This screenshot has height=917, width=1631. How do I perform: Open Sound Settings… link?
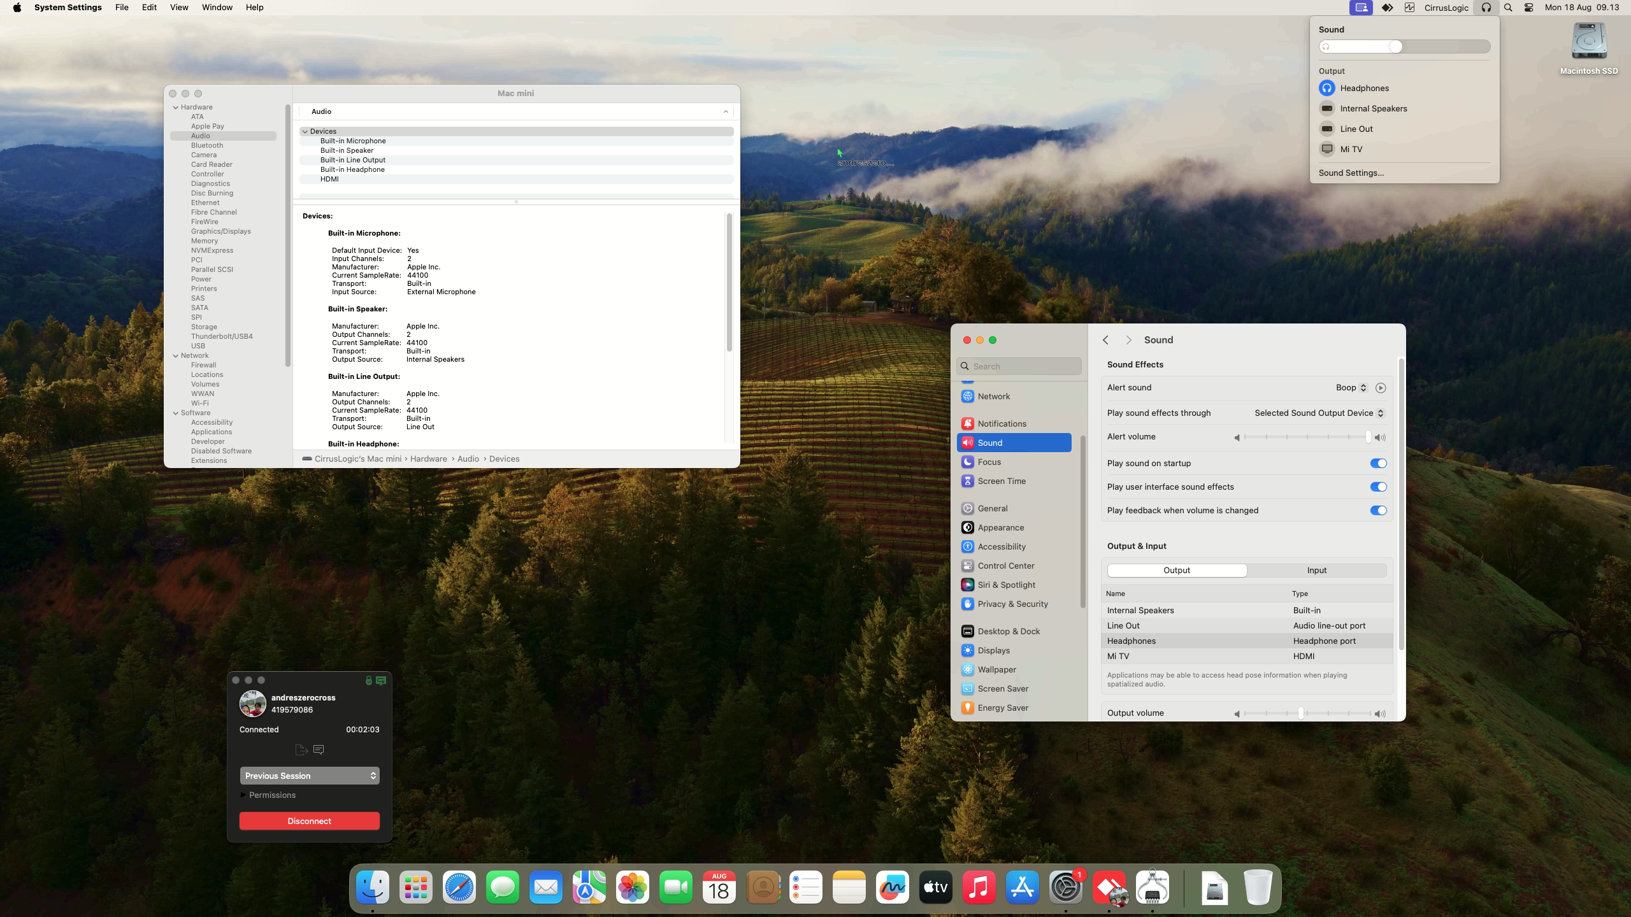[1351, 173]
